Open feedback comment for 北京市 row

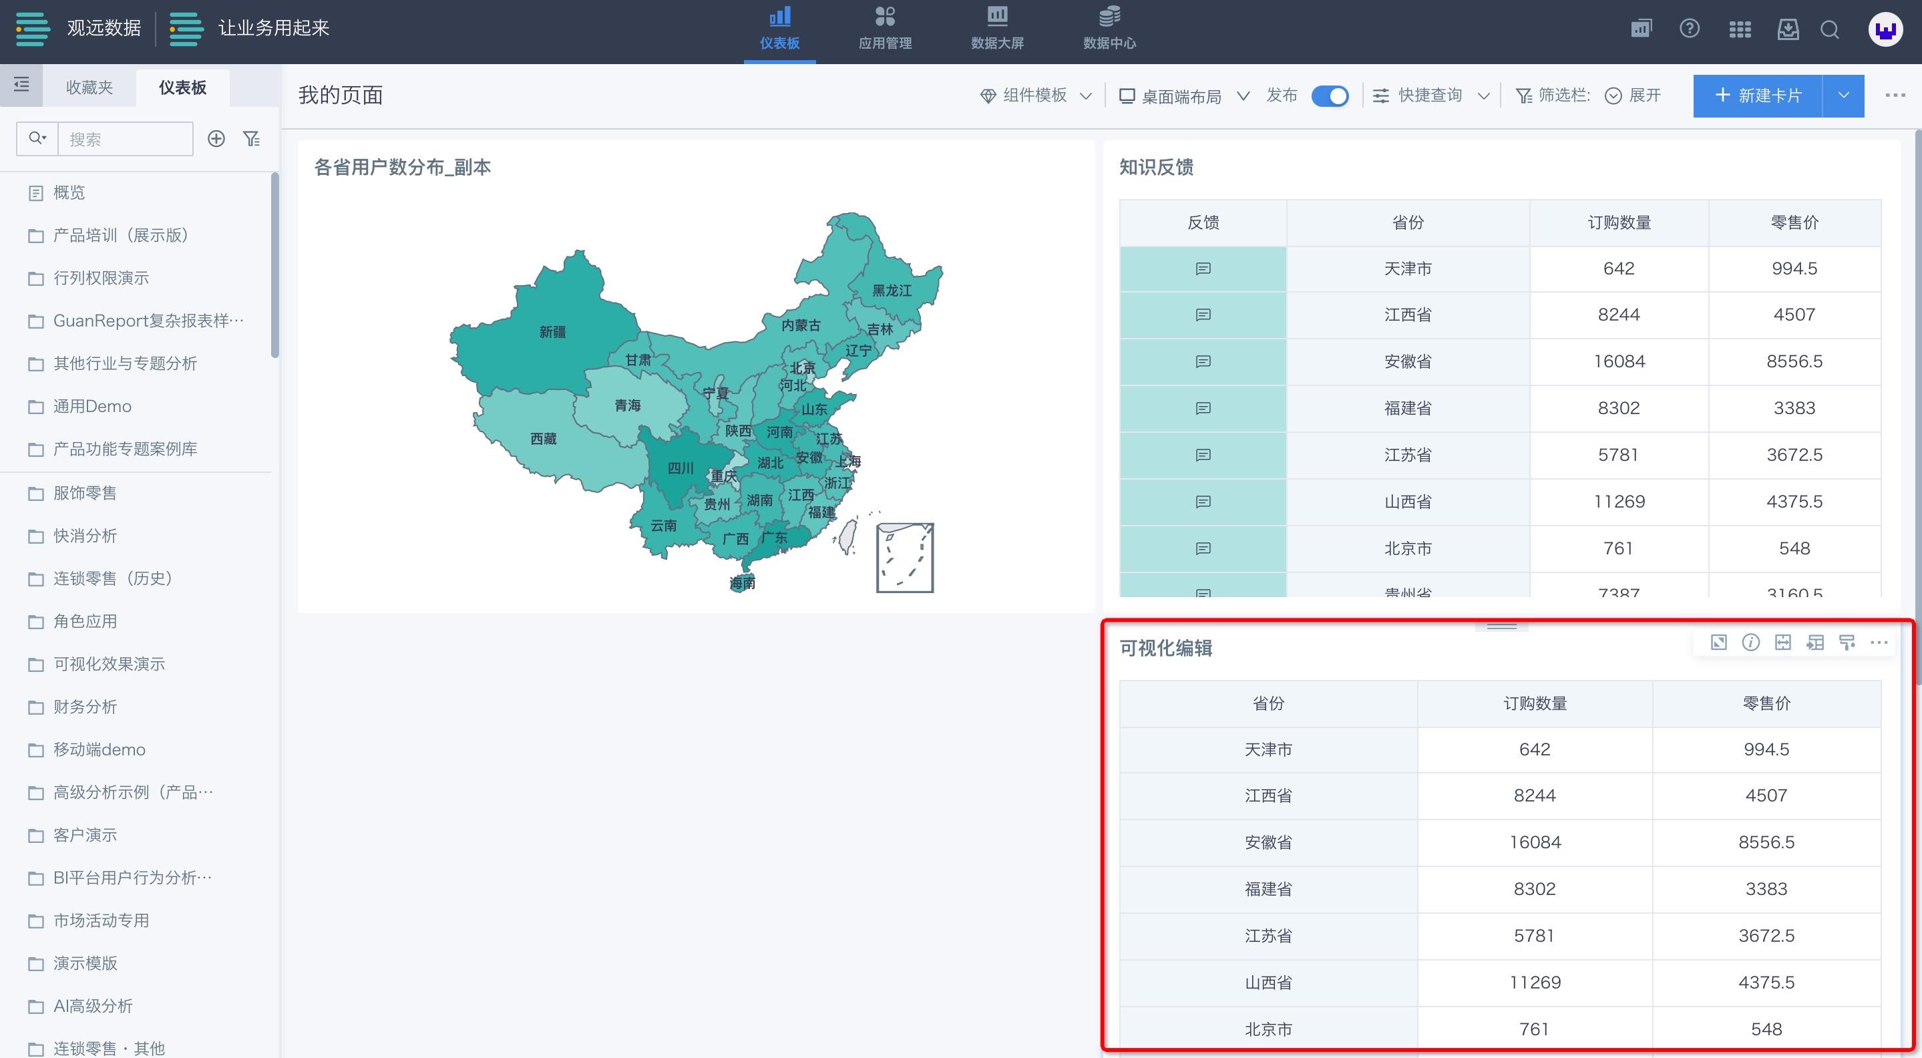tap(1203, 548)
